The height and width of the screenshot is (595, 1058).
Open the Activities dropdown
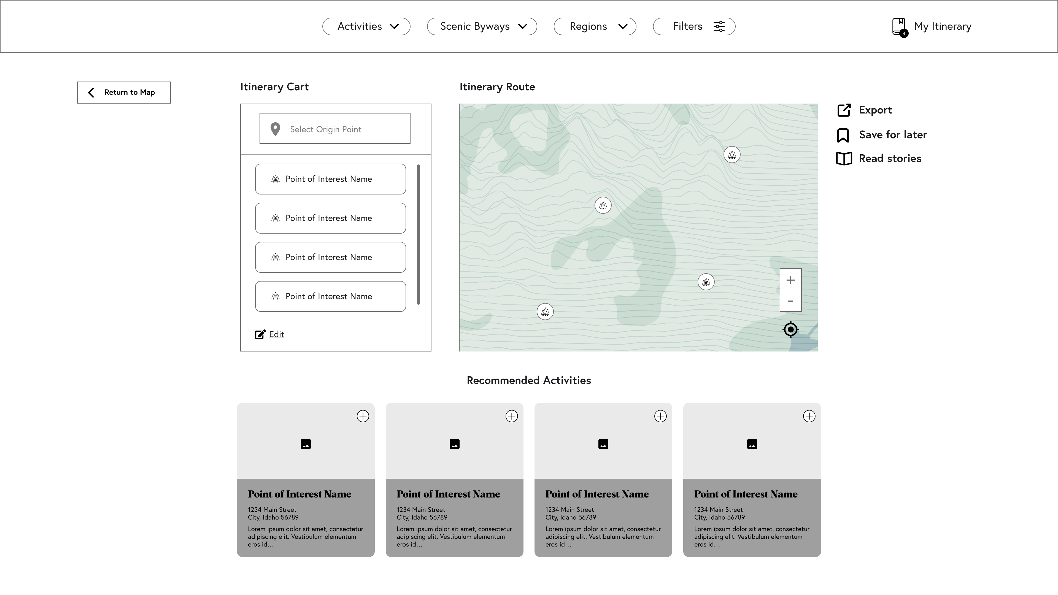point(366,26)
